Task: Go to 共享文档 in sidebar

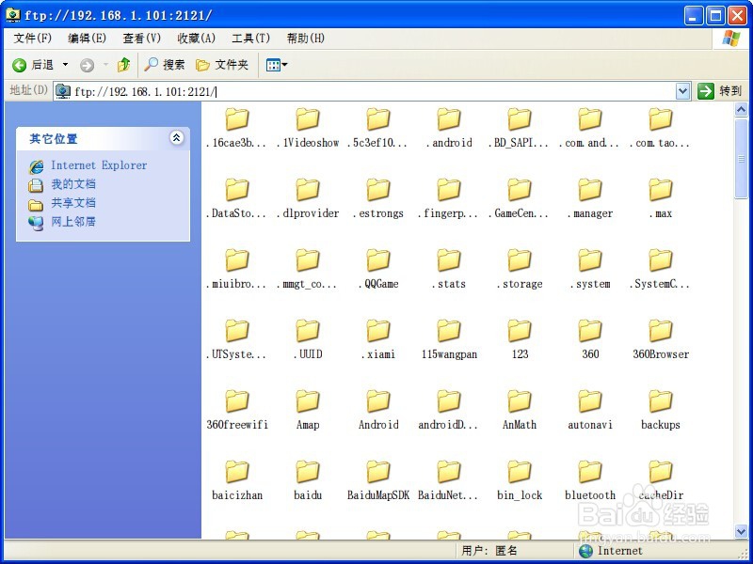Action: [73, 203]
